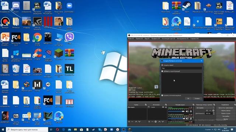Open source properties gear in Sources panel
The image size is (236, 132).
[156, 122]
